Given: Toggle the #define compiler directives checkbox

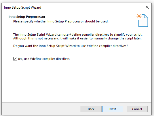Looking at the screenshot, I should click(15, 59).
